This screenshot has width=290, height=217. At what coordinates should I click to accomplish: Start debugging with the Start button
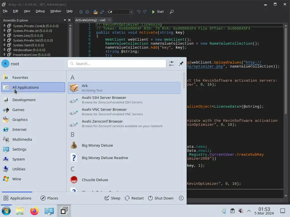[x=158, y=12]
